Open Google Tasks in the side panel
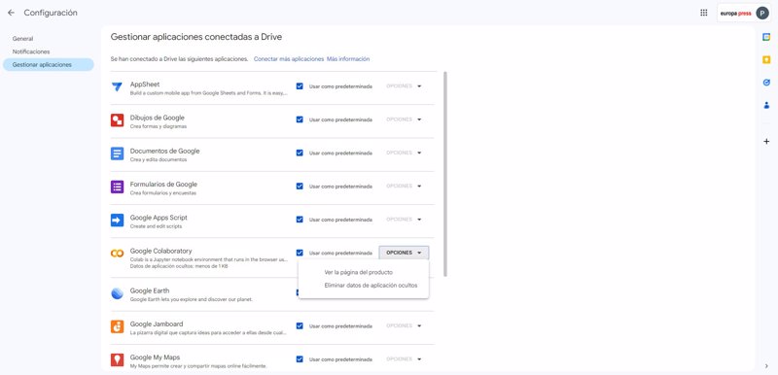778x375 pixels. (766, 83)
